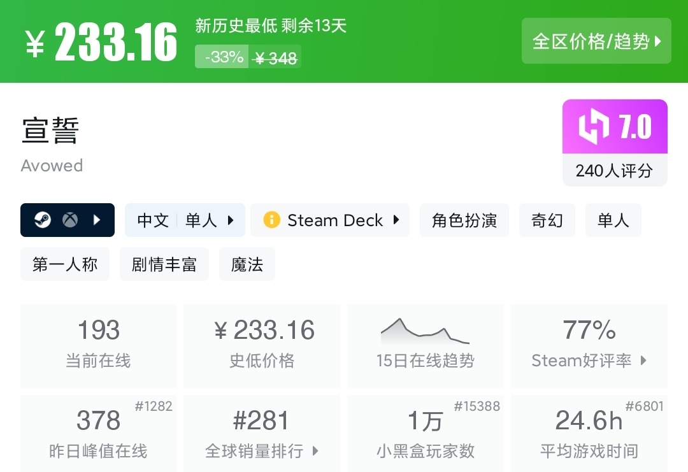688x472 pixels.
Task: Select the 第一人称 tag
Action: (65, 264)
